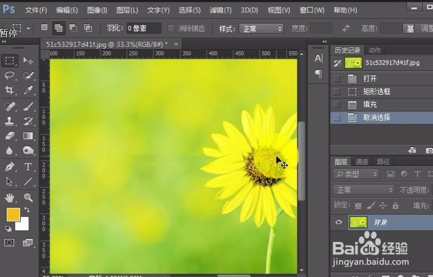Select the Eyedropper tool

28,89
